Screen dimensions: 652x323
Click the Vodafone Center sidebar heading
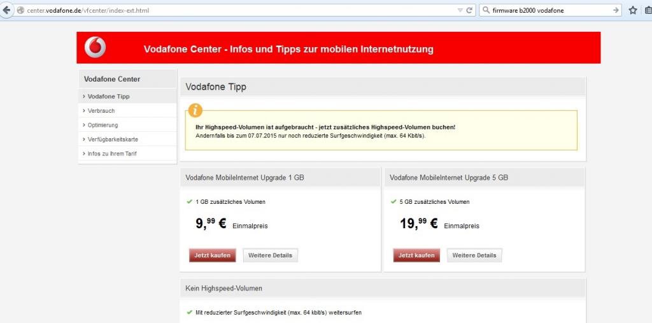(x=112, y=79)
